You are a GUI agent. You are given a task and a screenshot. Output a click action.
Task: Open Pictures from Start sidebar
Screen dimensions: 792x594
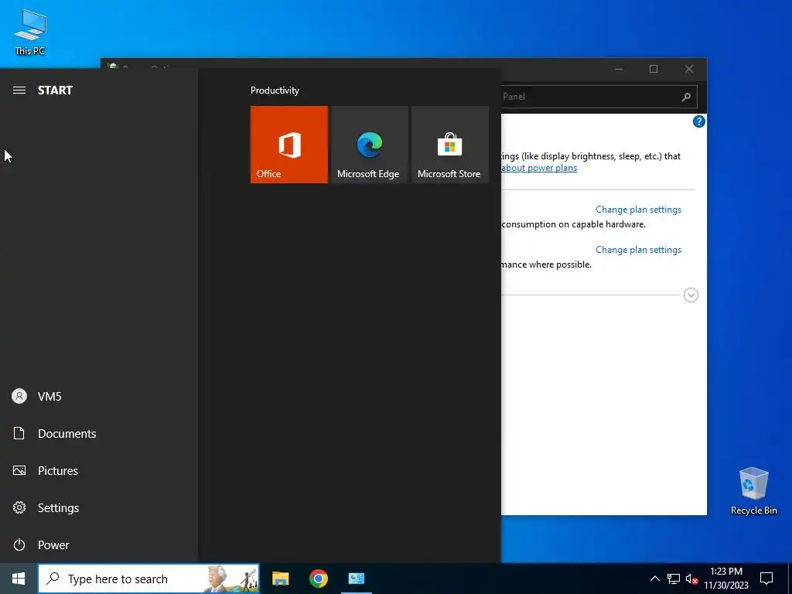pyautogui.click(x=98, y=471)
